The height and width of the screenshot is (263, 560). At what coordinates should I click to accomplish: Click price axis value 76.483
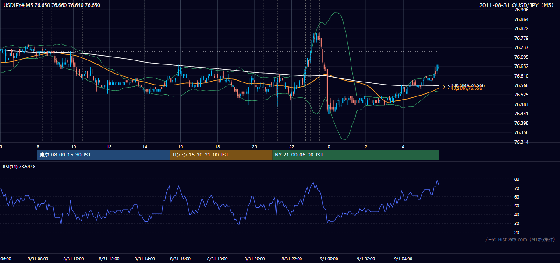point(521,104)
